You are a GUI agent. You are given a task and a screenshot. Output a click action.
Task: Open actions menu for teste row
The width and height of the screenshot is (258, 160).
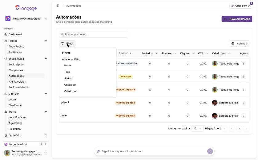coord(244,116)
